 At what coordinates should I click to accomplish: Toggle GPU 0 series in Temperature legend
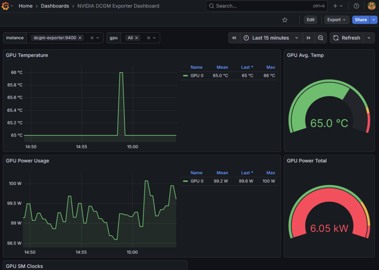coord(197,75)
